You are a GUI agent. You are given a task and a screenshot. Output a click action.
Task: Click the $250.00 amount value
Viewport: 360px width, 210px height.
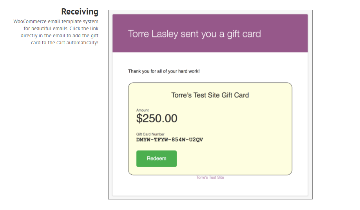point(157,118)
